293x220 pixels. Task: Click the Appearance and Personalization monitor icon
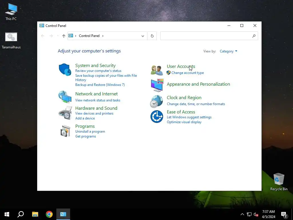point(157,85)
